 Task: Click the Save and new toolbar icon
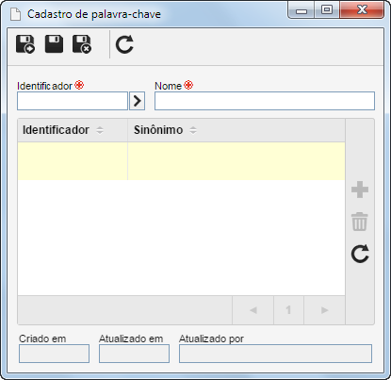(x=25, y=44)
